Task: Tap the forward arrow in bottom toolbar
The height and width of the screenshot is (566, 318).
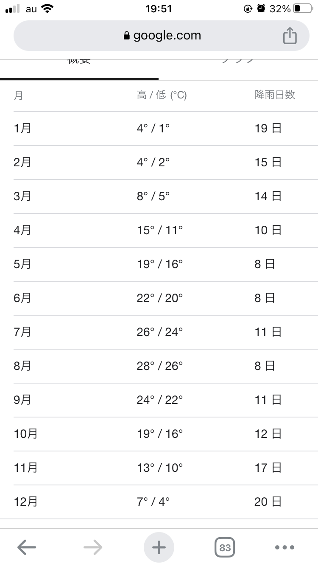Action: click(x=93, y=547)
